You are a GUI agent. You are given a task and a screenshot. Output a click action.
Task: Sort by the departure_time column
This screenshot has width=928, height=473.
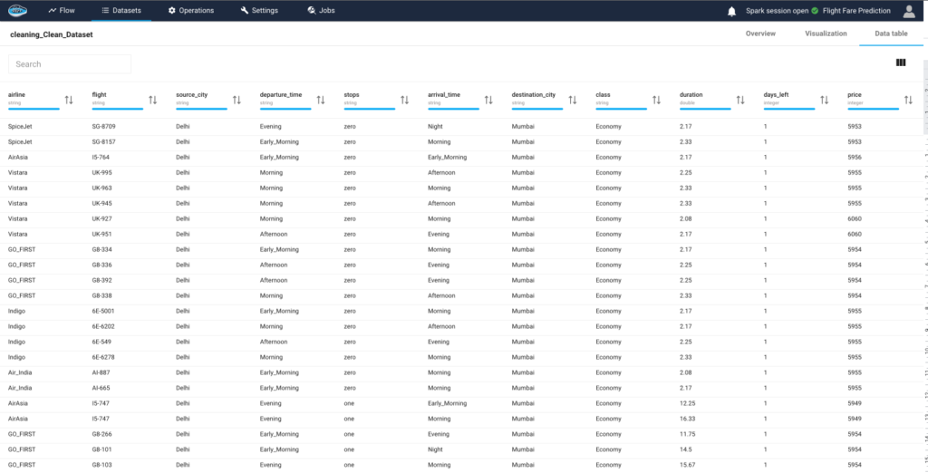pyautogui.click(x=321, y=100)
